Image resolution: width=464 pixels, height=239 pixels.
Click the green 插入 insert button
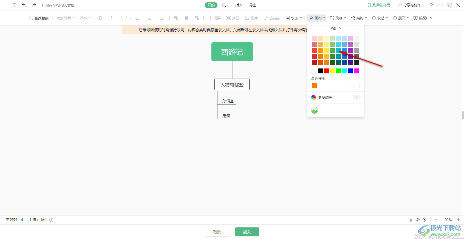point(247,232)
